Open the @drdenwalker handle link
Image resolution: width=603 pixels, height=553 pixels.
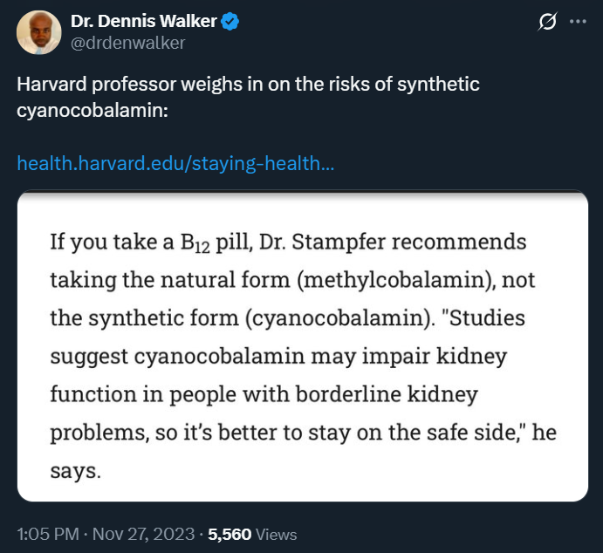(x=127, y=43)
